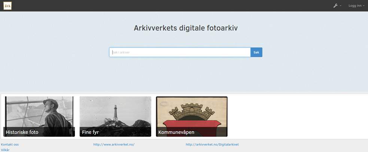Click the 'Arkivverkets digitale fotoarkiv' heading
Viewport: 368px width, 152px height.
[x=186, y=28]
